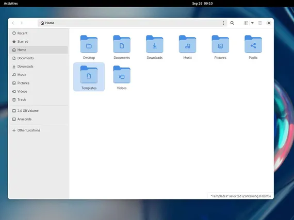Open the Activities overview
294x220 pixels.
click(11, 4)
